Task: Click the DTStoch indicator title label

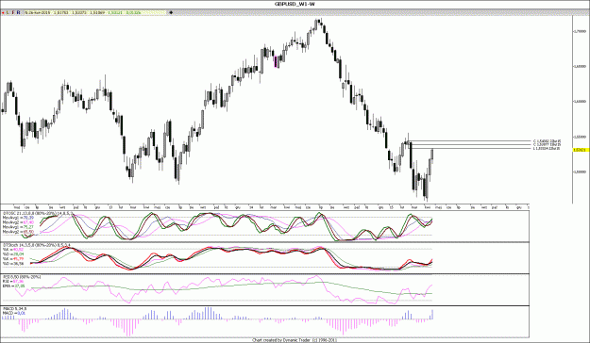Action: pos(37,245)
